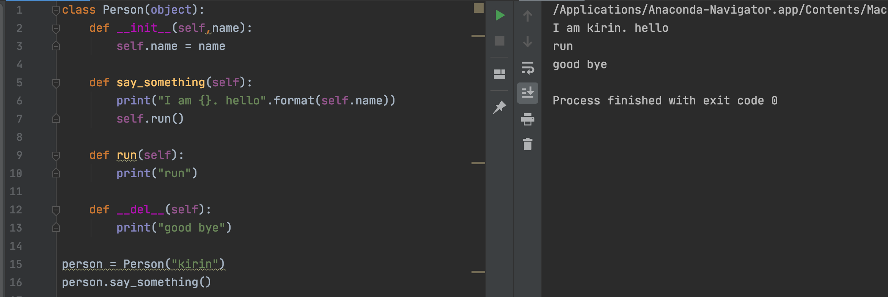Viewport: 888px width, 297px height.
Task: Click warning stripe mark beside line 2
Action: pos(478,36)
